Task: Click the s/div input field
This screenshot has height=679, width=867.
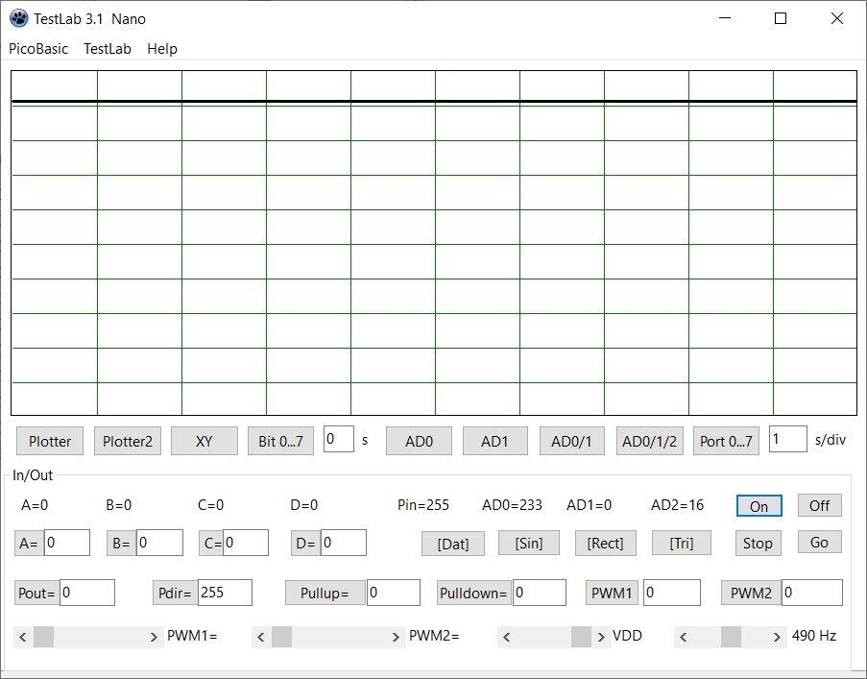Action: point(787,439)
